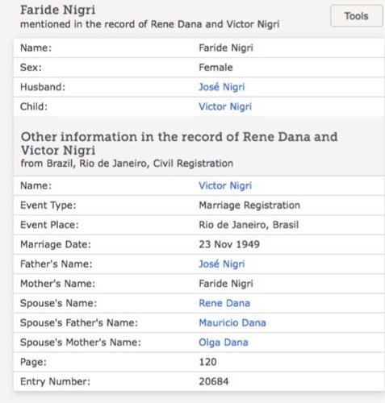Click Faride Nigri value in top Name row
The width and height of the screenshot is (385, 403).
(x=226, y=48)
